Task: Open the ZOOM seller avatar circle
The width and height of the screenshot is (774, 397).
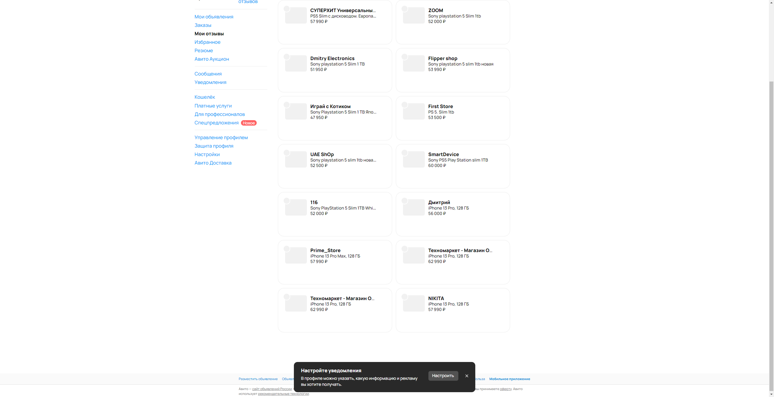Action: click(x=405, y=9)
